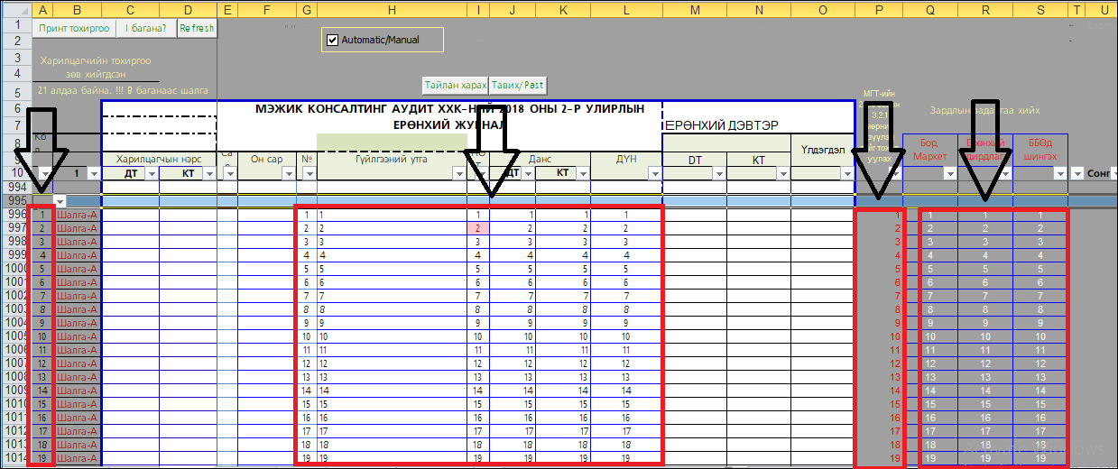Open Ерөнхий дэвтэр KT filter dropdown
This screenshot has width=1118, height=469.
click(781, 173)
